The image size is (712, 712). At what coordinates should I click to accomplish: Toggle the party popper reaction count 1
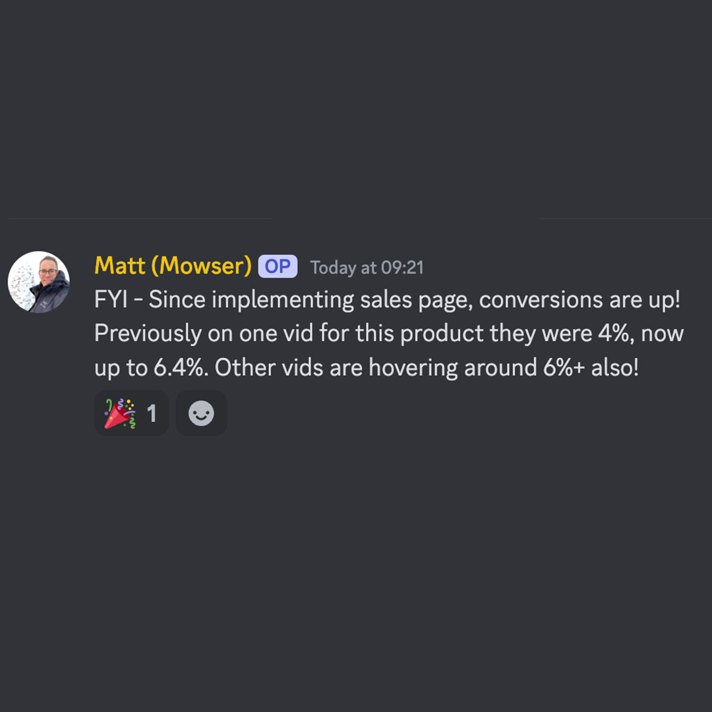coord(152,413)
